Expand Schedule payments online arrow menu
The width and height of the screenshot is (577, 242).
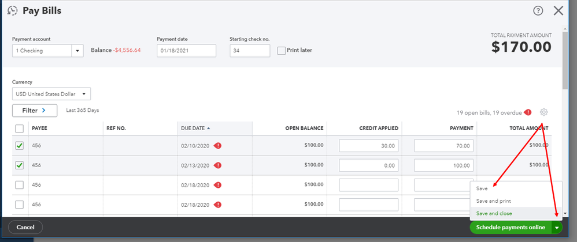click(557, 228)
